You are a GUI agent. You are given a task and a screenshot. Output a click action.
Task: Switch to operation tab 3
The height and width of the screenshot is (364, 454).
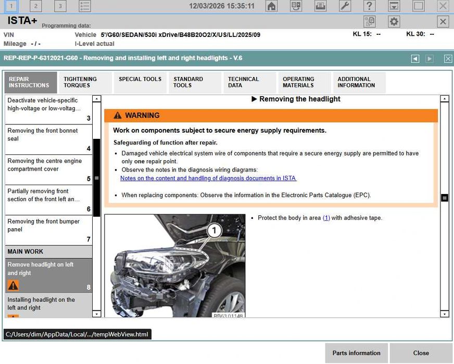(60, 6)
